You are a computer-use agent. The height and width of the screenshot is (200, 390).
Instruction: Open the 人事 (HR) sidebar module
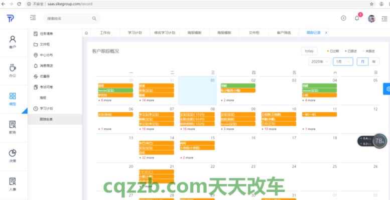coord(13,184)
